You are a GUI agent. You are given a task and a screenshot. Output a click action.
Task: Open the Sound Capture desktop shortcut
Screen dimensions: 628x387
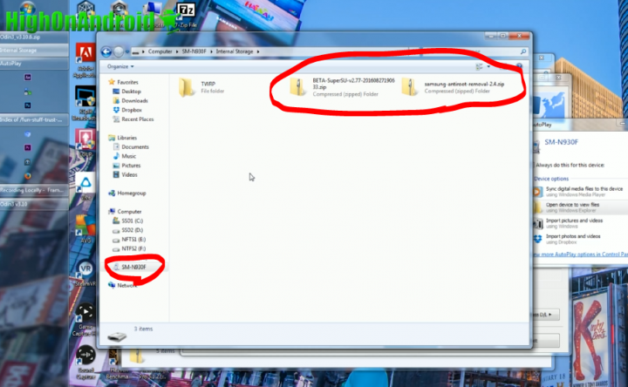[x=85, y=363]
